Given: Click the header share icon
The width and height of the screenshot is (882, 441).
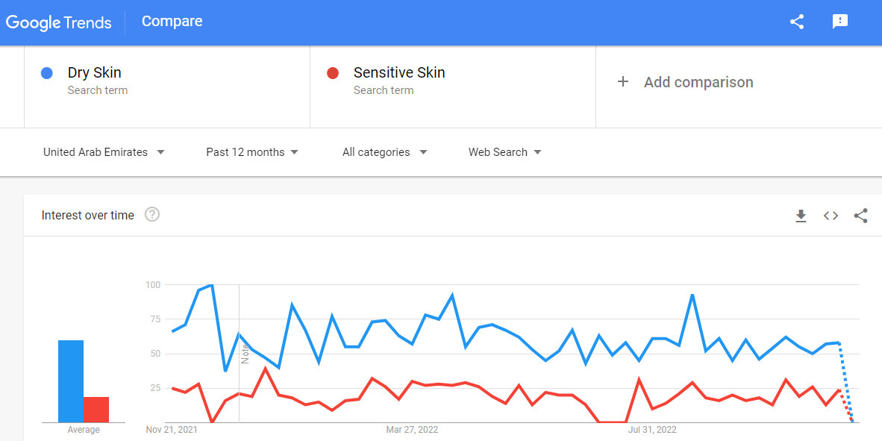Looking at the screenshot, I should click(x=796, y=22).
